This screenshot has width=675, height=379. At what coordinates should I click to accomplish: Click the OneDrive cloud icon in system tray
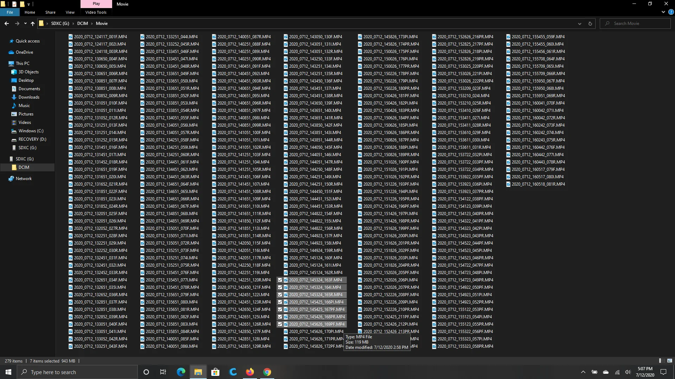click(605, 372)
